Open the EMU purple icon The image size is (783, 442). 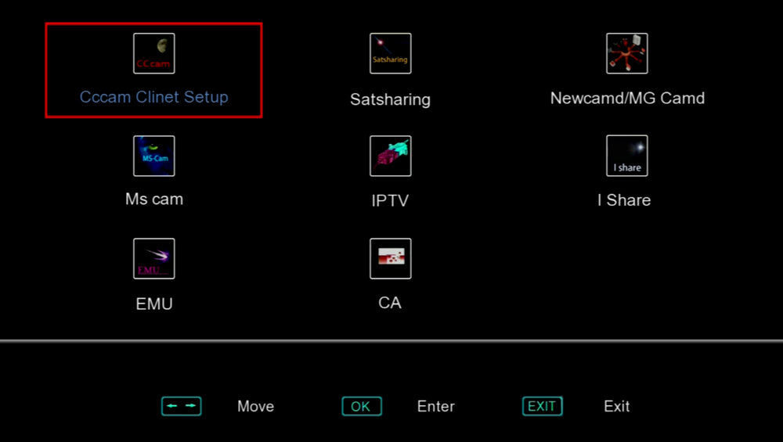coord(153,258)
